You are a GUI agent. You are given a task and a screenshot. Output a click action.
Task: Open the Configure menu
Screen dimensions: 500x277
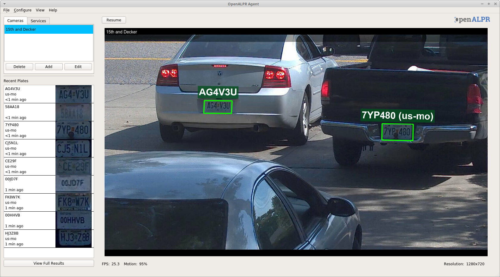pos(23,10)
